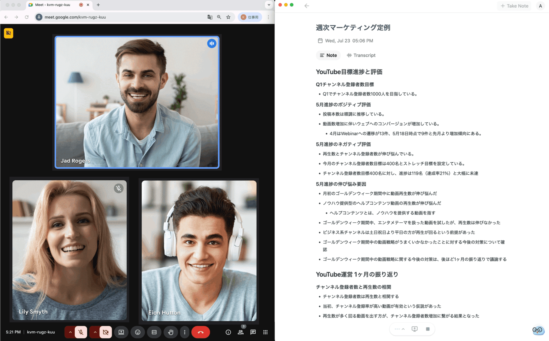Click subheading 5月進捗の伸び悩み要因

tap(341, 184)
